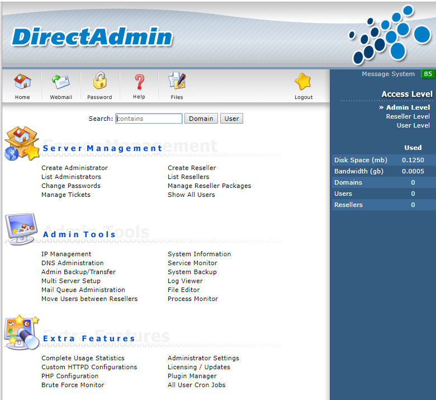Open Change Passwords

[x=71, y=186]
